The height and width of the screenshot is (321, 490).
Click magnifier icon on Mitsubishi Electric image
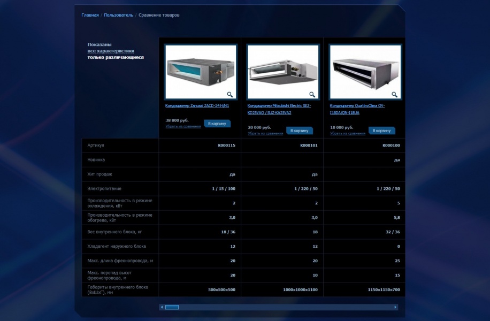click(x=312, y=94)
